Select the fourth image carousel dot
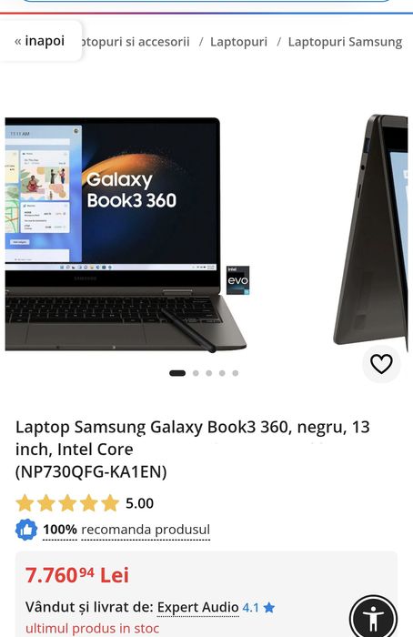Image resolution: width=413 pixels, height=637 pixels. (x=222, y=373)
